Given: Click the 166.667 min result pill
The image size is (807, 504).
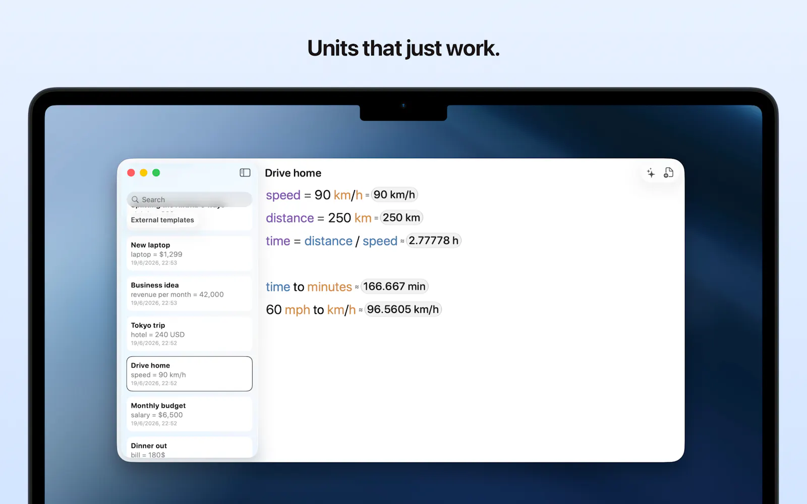Looking at the screenshot, I should (x=394, y=286).
